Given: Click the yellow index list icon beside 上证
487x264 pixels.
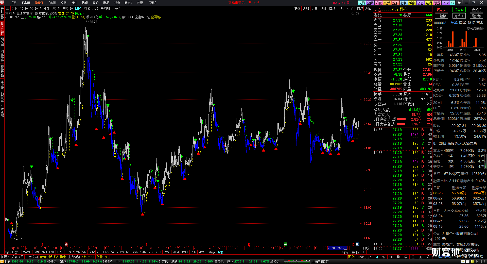Looking at the screenshot, I should 2,261.
